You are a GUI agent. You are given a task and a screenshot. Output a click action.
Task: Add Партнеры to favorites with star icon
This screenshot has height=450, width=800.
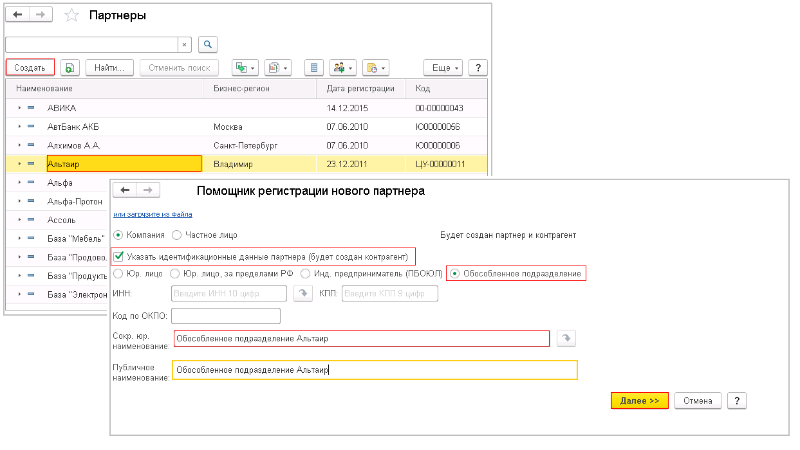(x=71, y=15)
